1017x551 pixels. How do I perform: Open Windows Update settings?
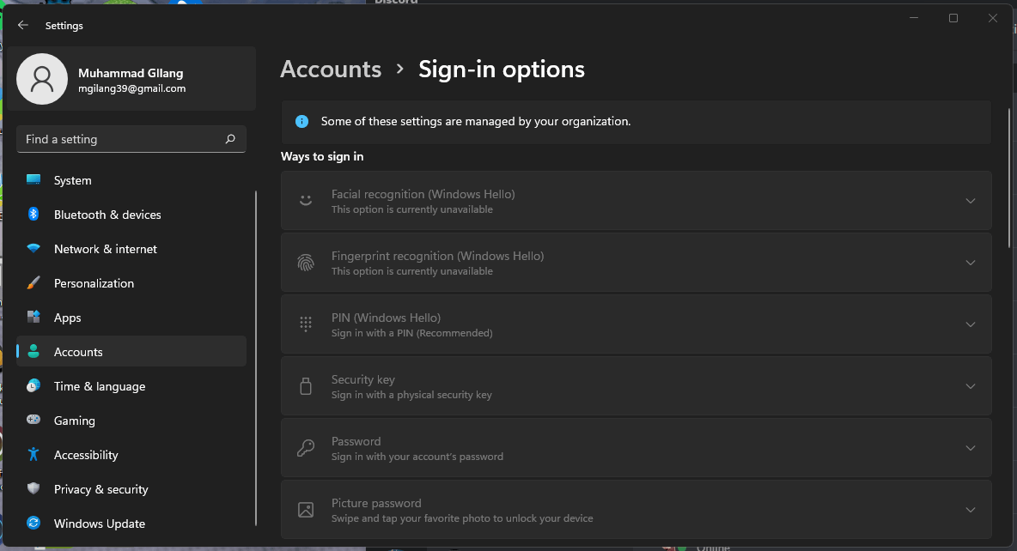click(97, 524)
